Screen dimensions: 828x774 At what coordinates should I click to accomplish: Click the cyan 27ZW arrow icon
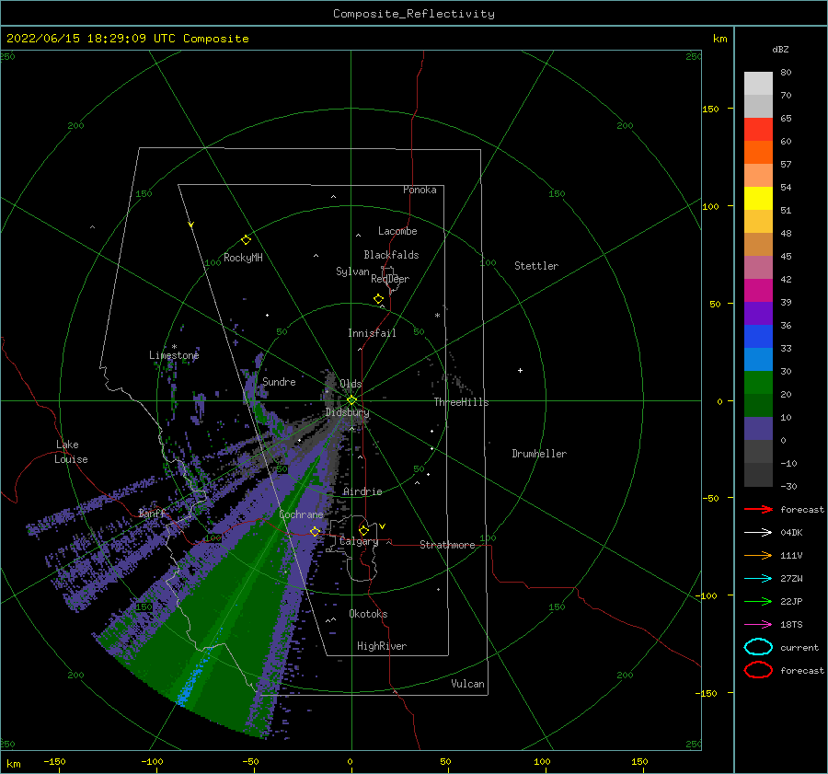tap(758, 579)
